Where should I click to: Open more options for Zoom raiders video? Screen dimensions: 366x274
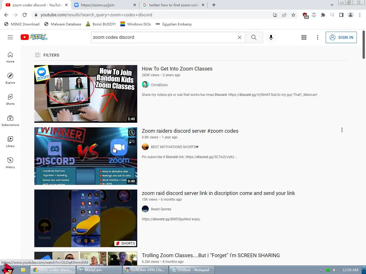coord(342,130)
